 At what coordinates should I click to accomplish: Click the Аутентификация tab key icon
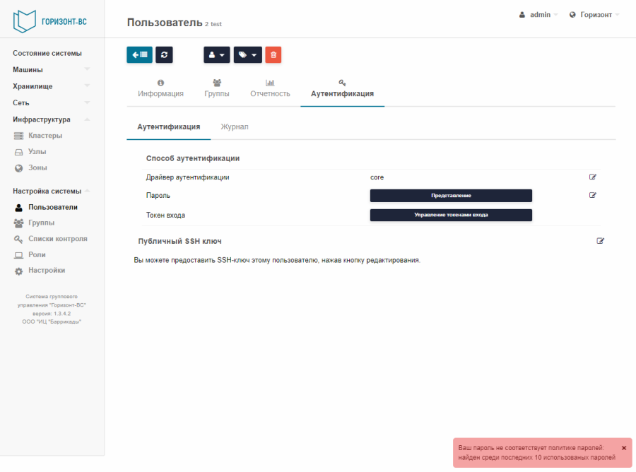[x=342, y=83]
